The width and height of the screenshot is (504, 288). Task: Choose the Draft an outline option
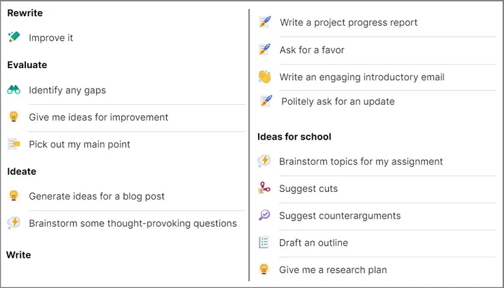313,243
